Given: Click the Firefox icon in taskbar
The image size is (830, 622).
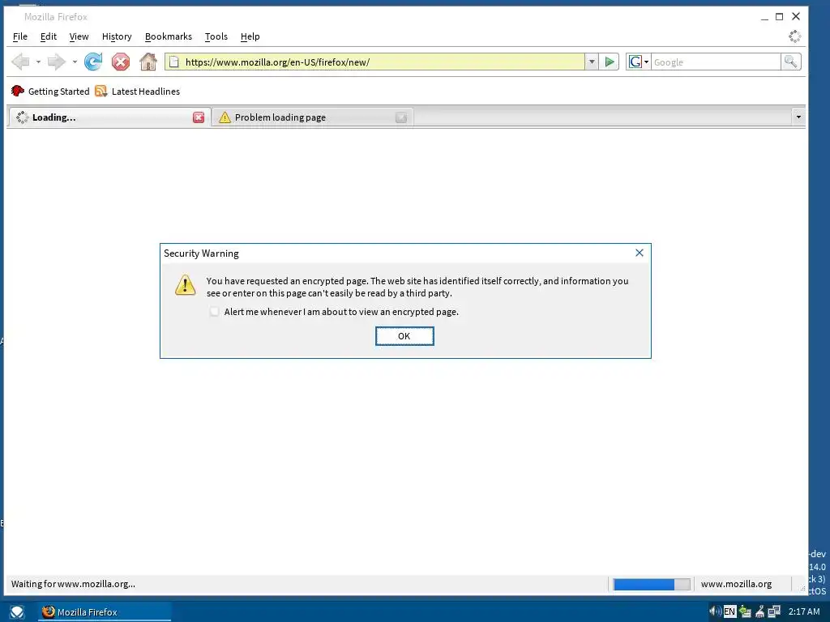Looking at the screenshot, I should coord(48,611).
